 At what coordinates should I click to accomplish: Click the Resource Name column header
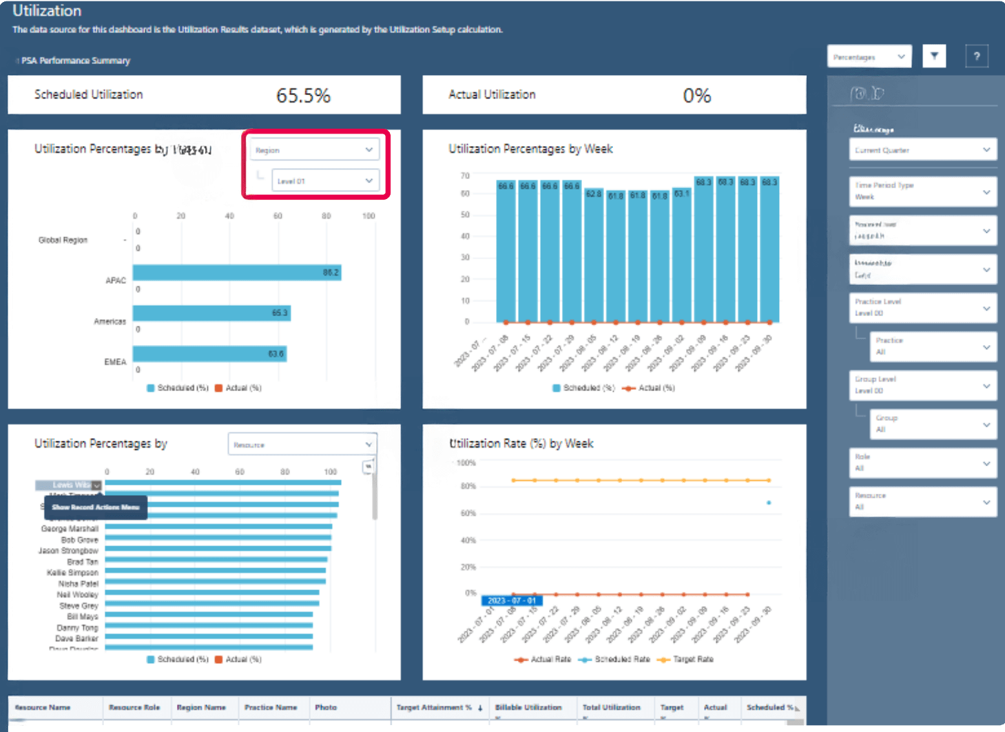[43, 707]
